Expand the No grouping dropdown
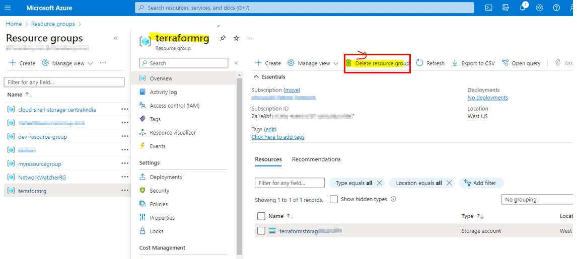This screenshot has height=259, width=577. [537, 200]
